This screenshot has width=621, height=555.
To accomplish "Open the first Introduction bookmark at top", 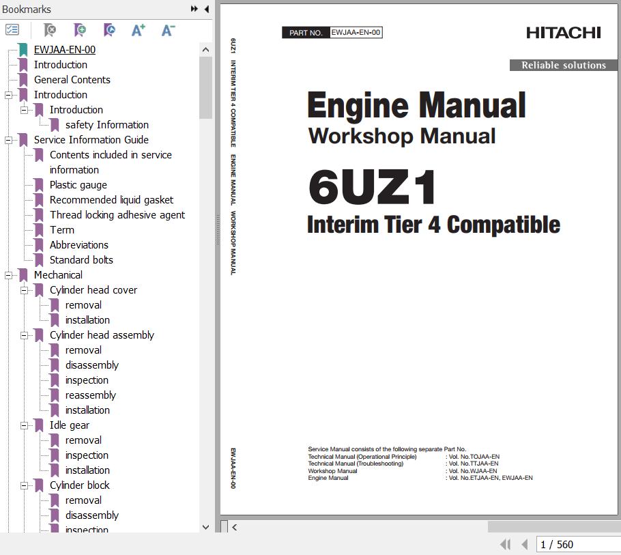I will 60,65.
